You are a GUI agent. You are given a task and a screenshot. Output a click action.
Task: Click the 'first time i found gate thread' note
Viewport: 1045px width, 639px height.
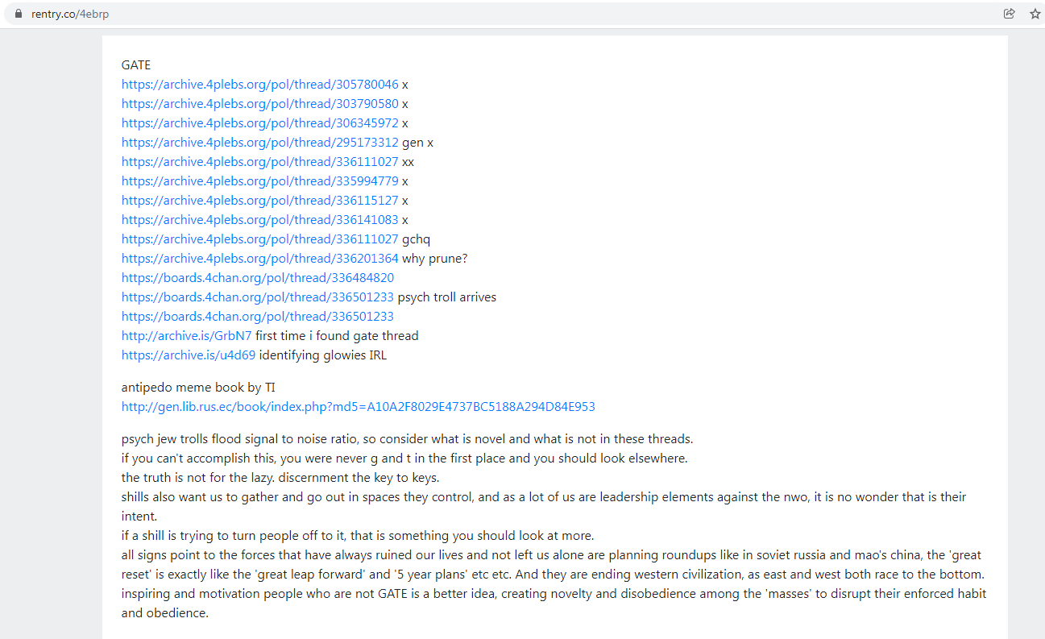[337, 336]
